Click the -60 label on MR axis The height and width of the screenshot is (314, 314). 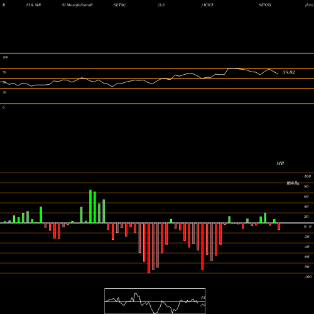[x=306, y=257]
